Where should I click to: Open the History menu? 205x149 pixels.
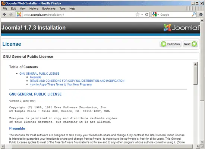click(34, 9)
